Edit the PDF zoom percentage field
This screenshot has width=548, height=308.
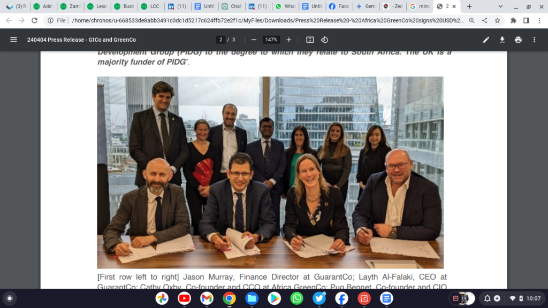[271, 40]
